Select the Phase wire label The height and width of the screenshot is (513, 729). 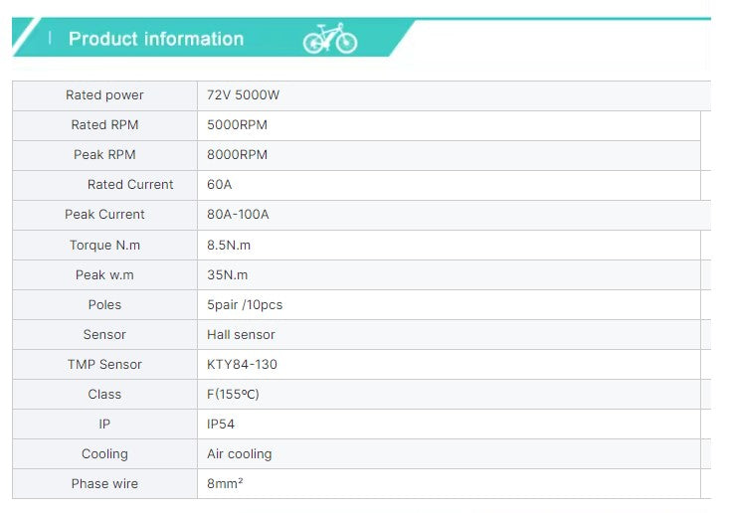104,483
